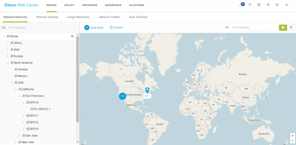Select SFO11 in hierarchy tree
The height and width of the screenshot is (145, 296).
tap(34, 116)
